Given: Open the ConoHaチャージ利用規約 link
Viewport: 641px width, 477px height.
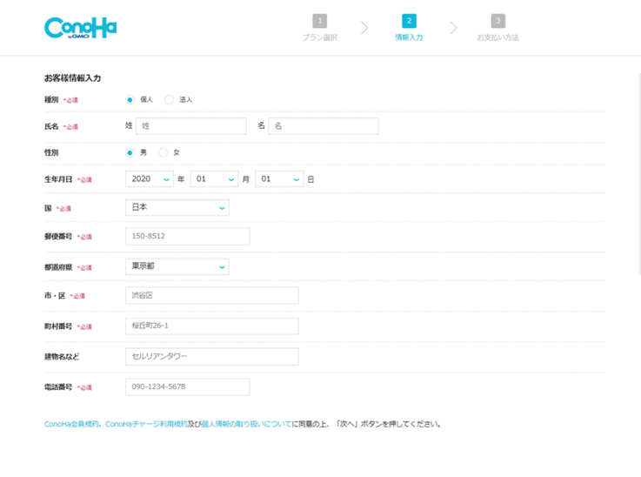Looking at the screenshot, I should click(x=146, y=425).
